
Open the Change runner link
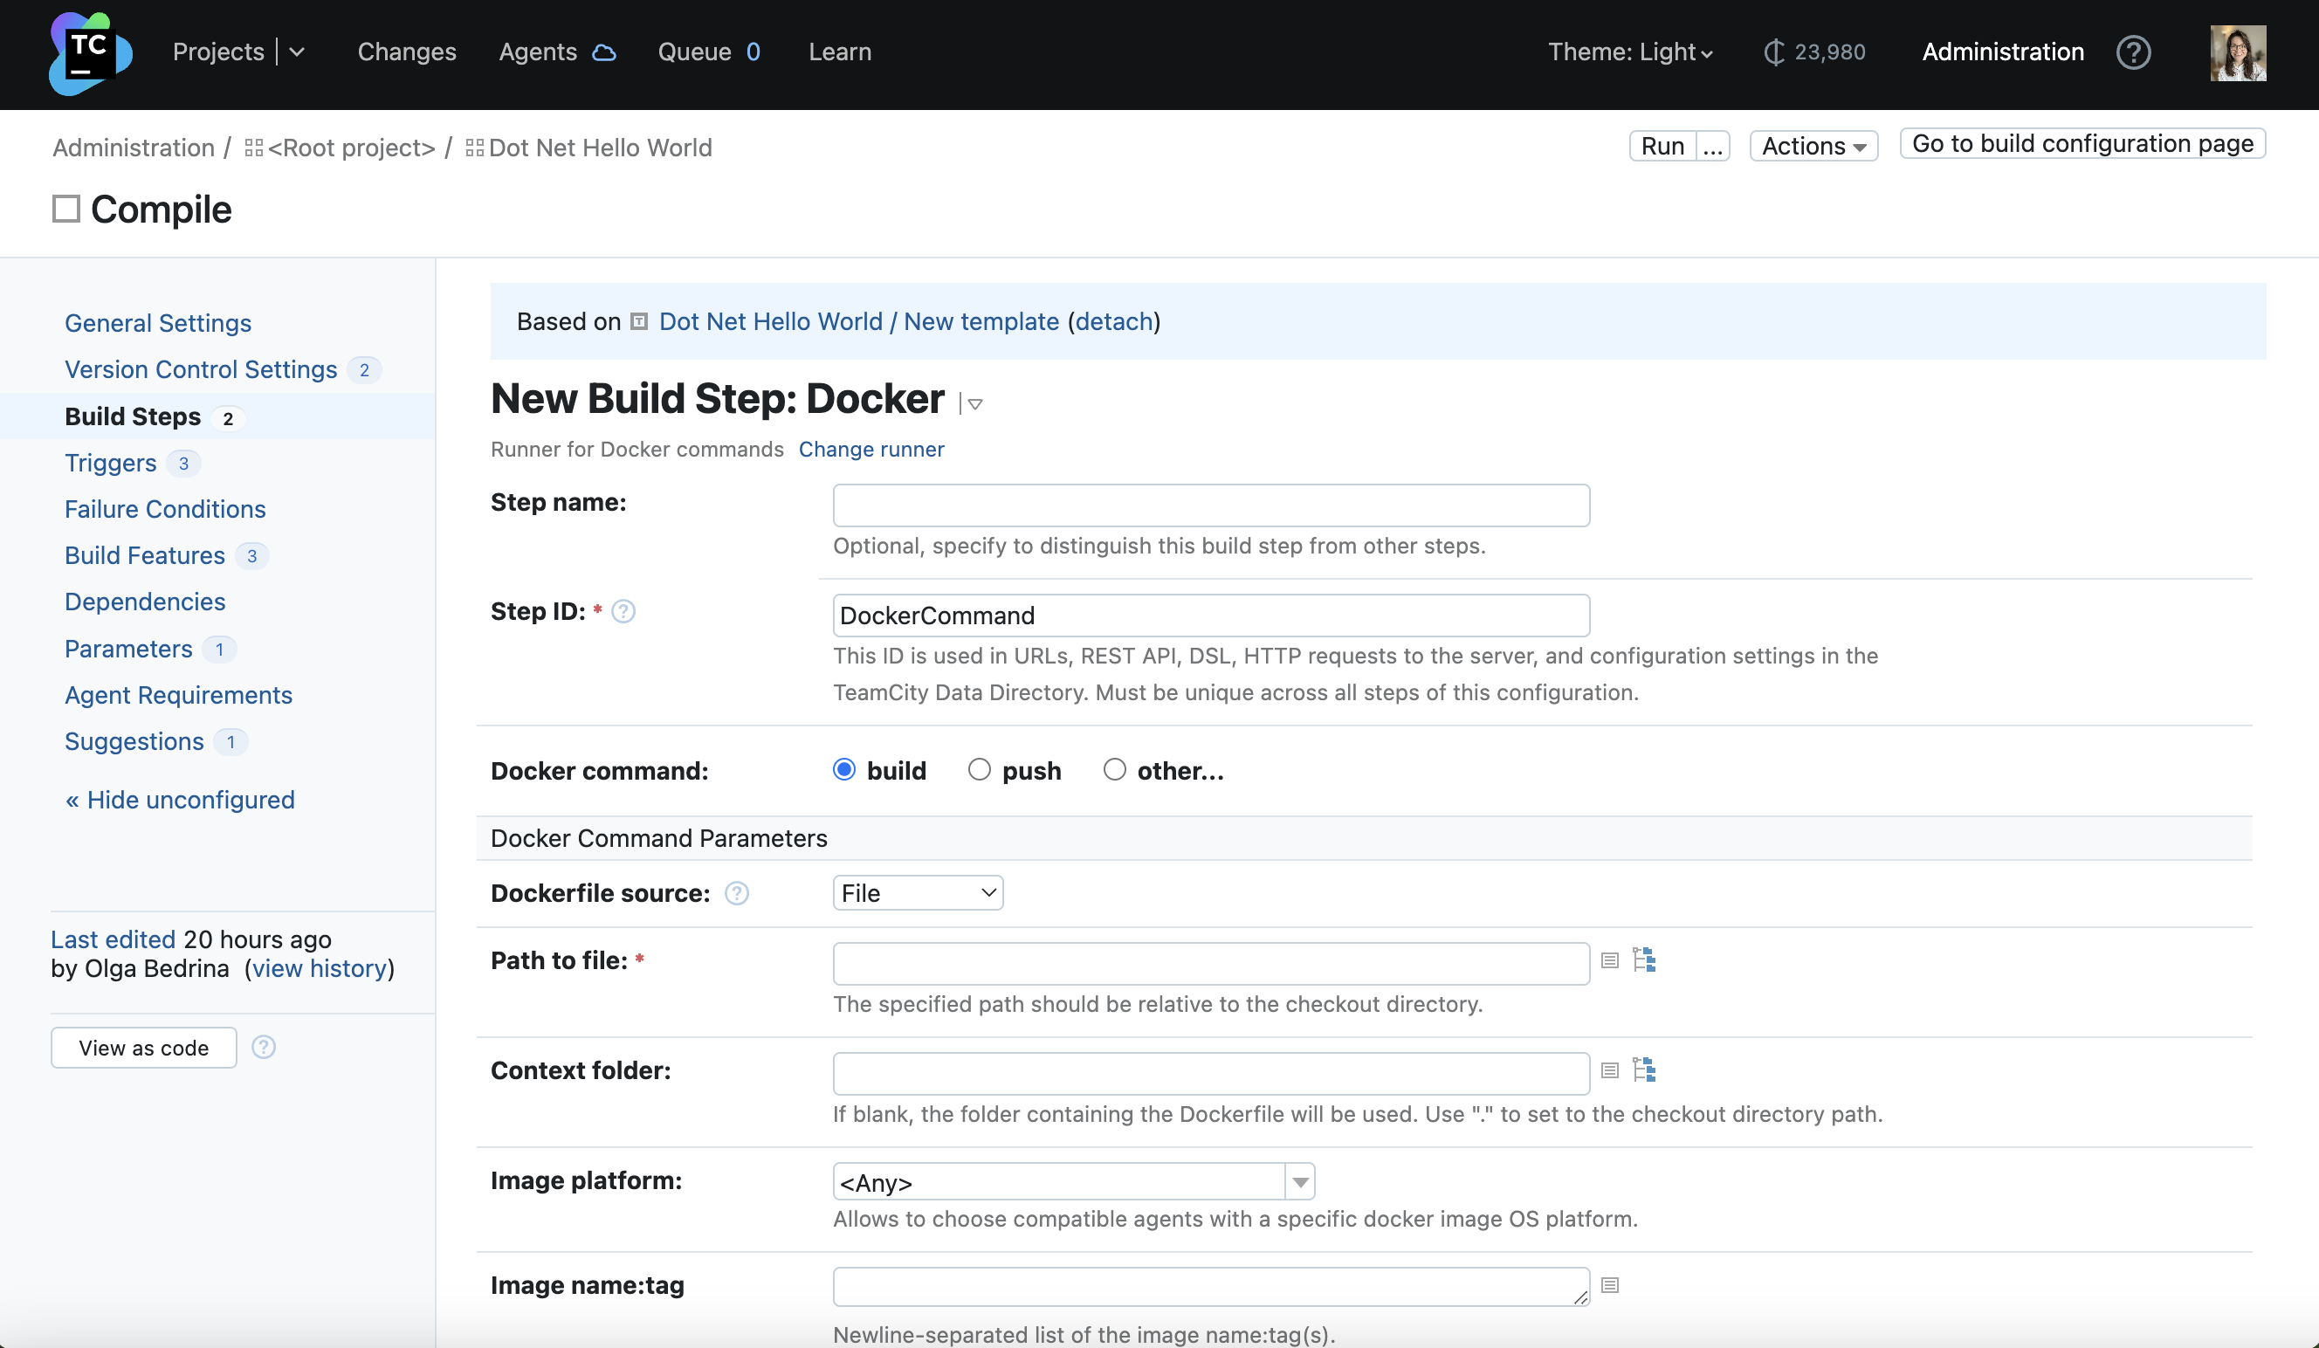(x=870, y=449)
